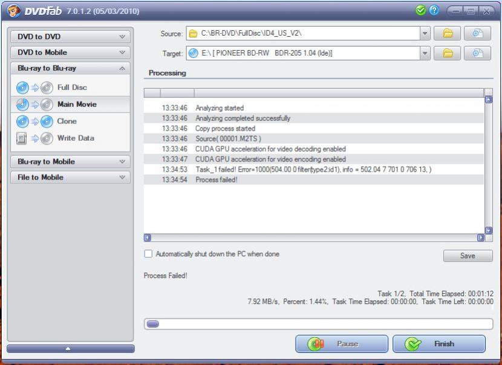Select the 'Process failed!' log row
Image resolution: width=502 pixels, height=365 pixels.
(314, 180)
